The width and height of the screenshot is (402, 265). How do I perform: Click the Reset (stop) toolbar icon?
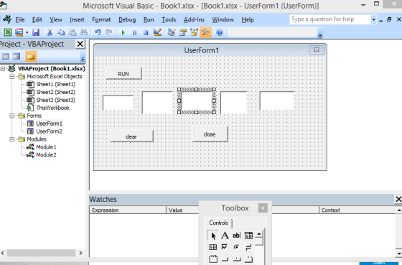pyautogui.click(x=146, y=32)
